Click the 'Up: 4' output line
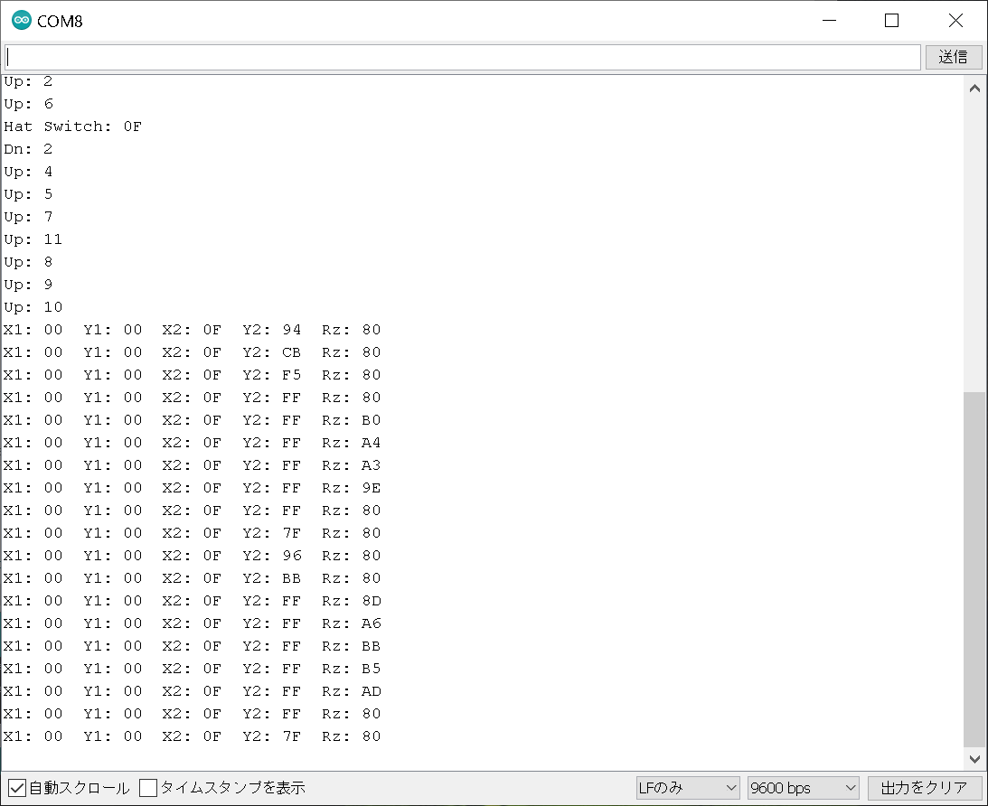Viewport: 988px width, 806px height. (x=28, y=172)
